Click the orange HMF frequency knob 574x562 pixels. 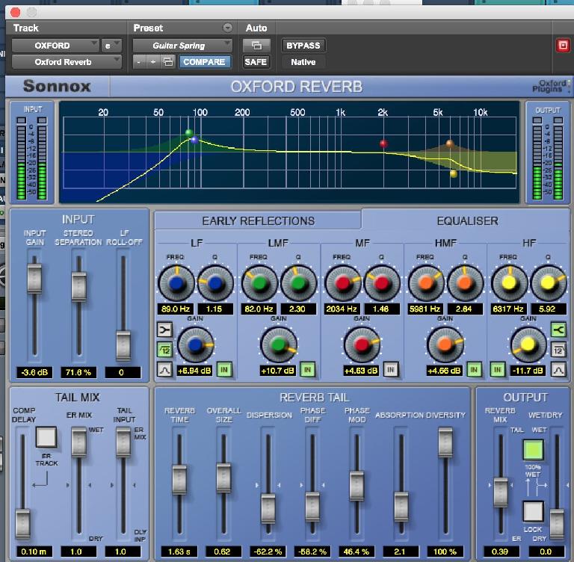click(426, 283)
